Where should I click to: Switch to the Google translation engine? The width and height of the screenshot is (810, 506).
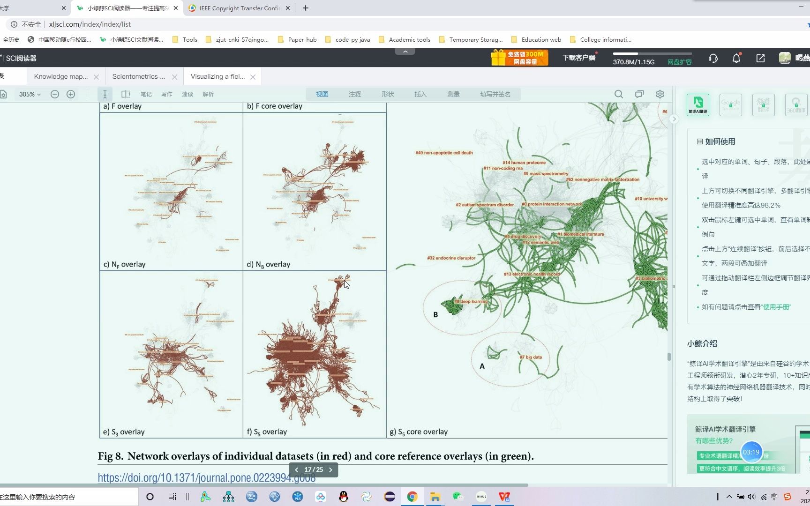[x=731, y=104]
